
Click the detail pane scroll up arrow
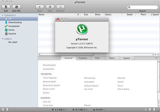click(159, 103)
